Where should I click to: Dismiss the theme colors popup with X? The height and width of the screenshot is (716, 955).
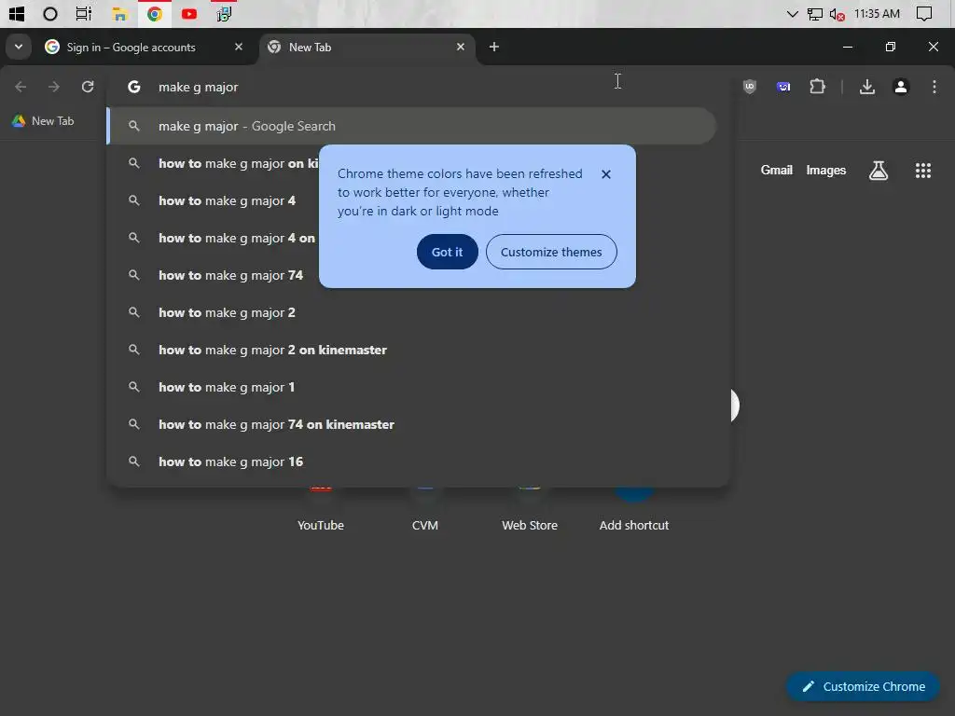[605, 174]
